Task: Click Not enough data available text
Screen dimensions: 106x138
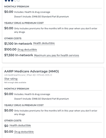Action: [15, 83]
